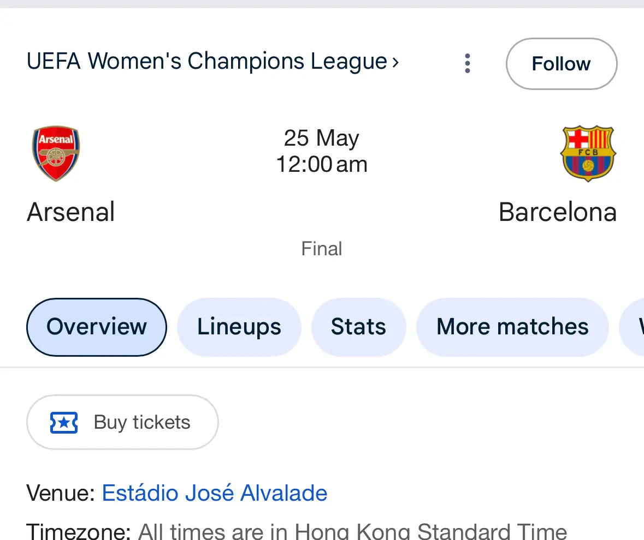This screenshot has width=644, height=540.
Task: Show the More matches tab
Action: [512, 327]
